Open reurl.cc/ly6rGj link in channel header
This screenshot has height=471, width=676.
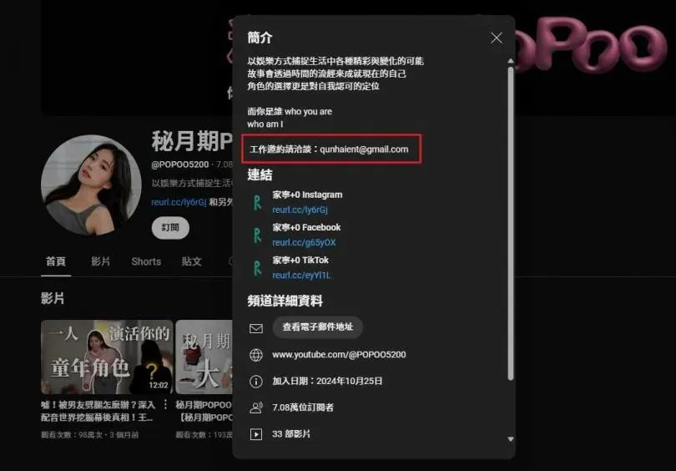click(179, 202)
